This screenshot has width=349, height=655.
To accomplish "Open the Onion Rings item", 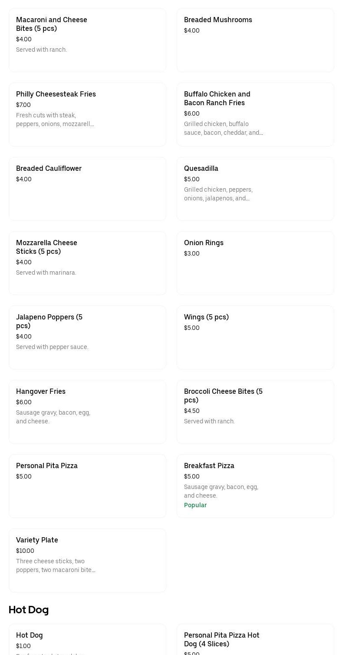I will pos(255,263).
